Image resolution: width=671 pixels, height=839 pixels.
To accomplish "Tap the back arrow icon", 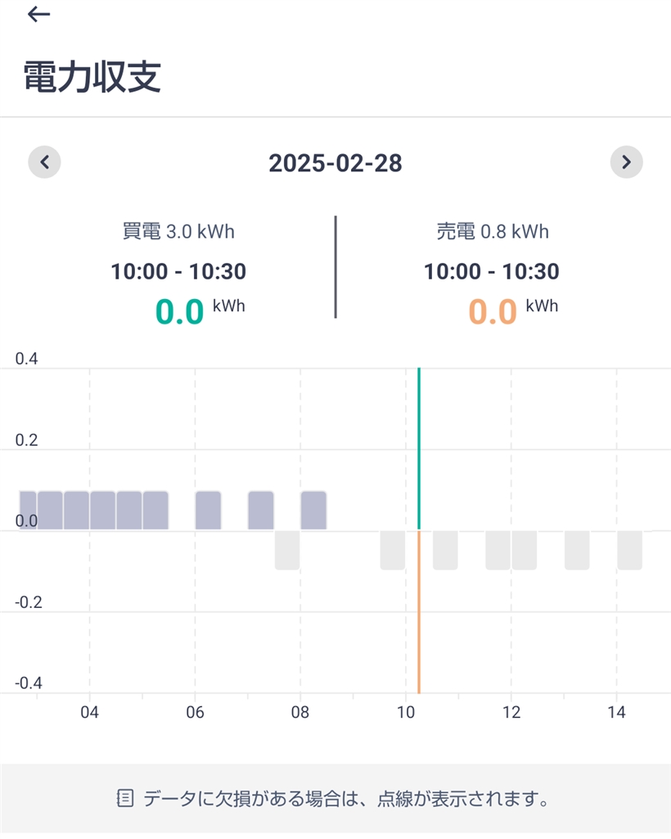I will 38,15.
